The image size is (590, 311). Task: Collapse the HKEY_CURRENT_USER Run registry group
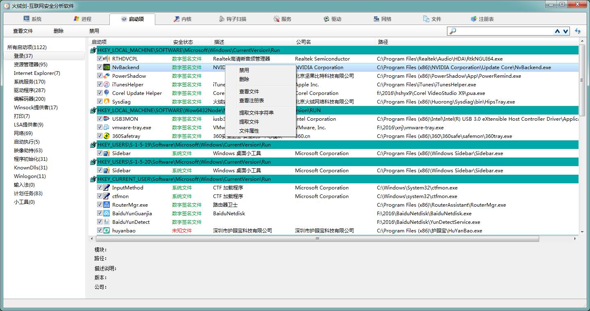point(93,179)
